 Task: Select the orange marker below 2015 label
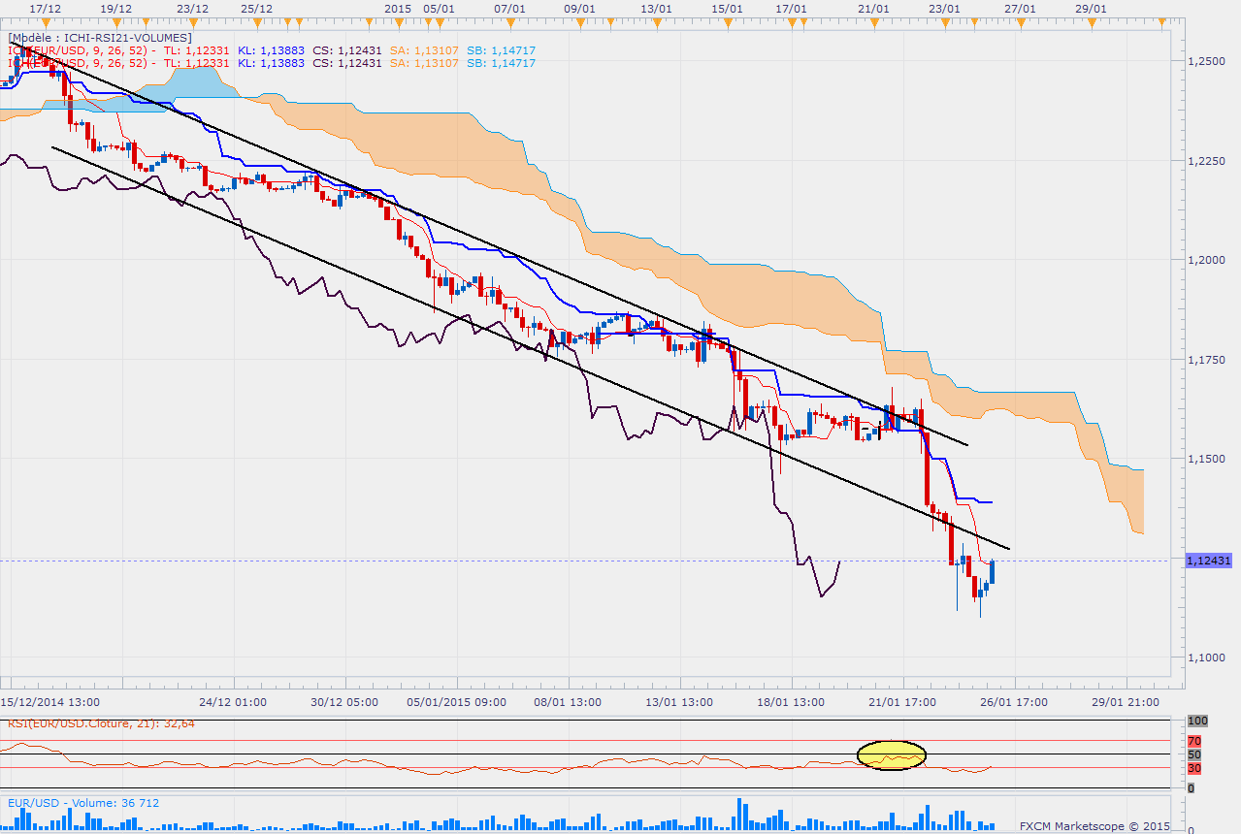pyautogui.click(x=397, y=24)
